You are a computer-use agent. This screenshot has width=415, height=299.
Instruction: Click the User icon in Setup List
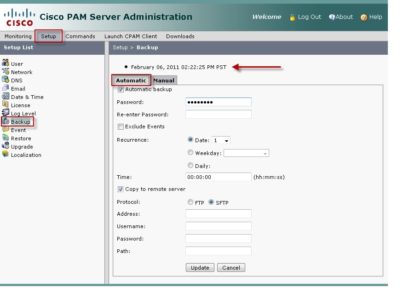click(x=6, y=63)
